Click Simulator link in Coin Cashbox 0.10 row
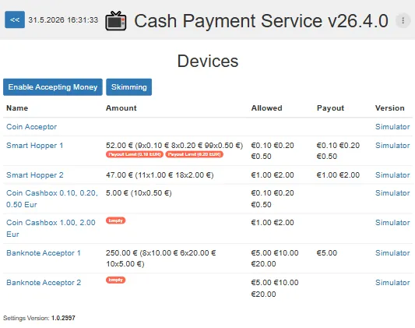Viewport: 415px width, 328px height. pos(392,193)
